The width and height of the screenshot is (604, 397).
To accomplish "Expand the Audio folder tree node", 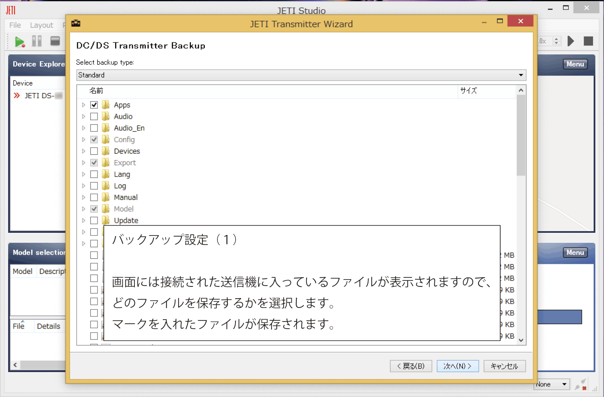I will [x=83, y=116].
